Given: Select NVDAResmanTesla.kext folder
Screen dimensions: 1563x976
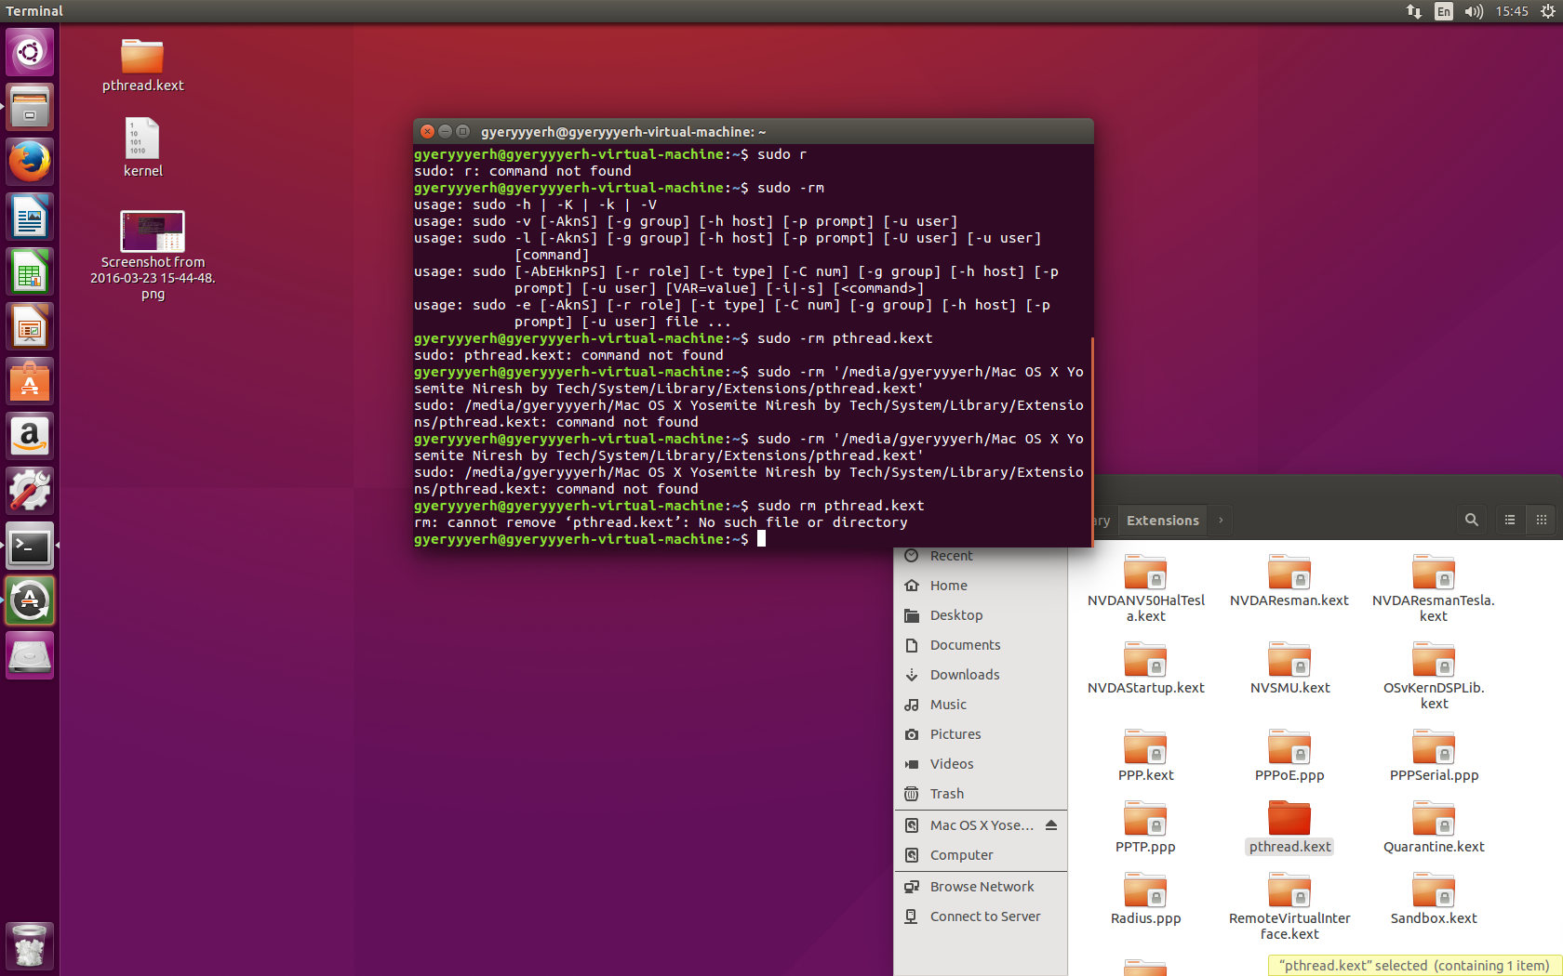Looking at the screenshot, I should click(1434, 588).
